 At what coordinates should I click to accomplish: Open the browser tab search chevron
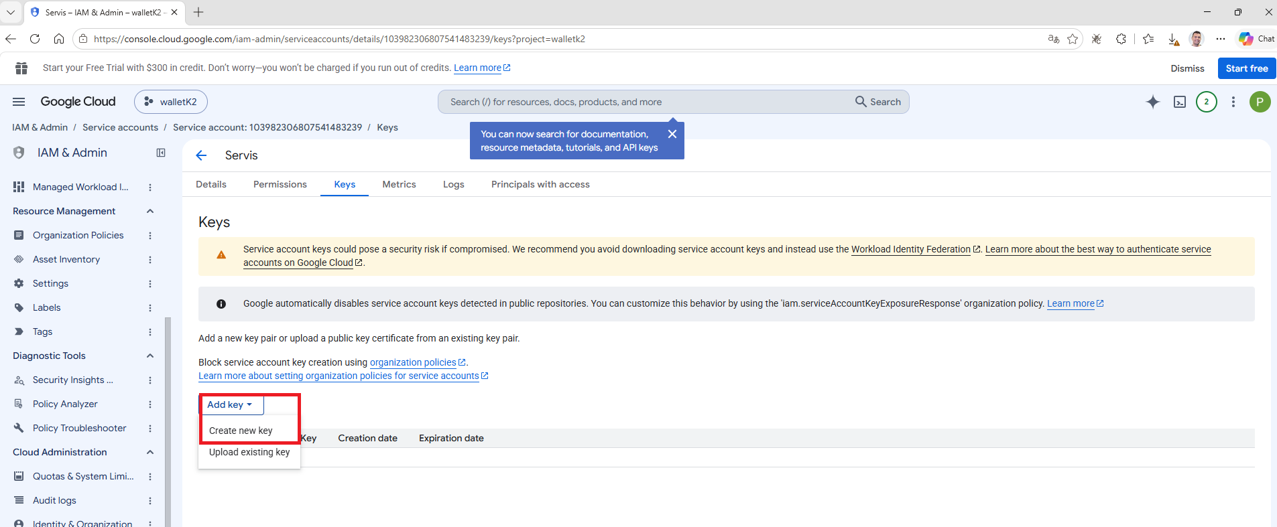tap(11, 12)
